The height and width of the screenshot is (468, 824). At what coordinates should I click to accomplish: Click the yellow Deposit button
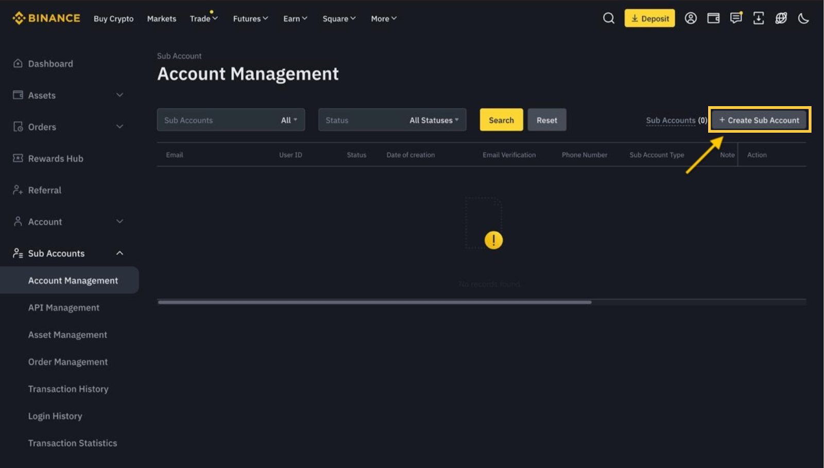[x=649, y=18]
